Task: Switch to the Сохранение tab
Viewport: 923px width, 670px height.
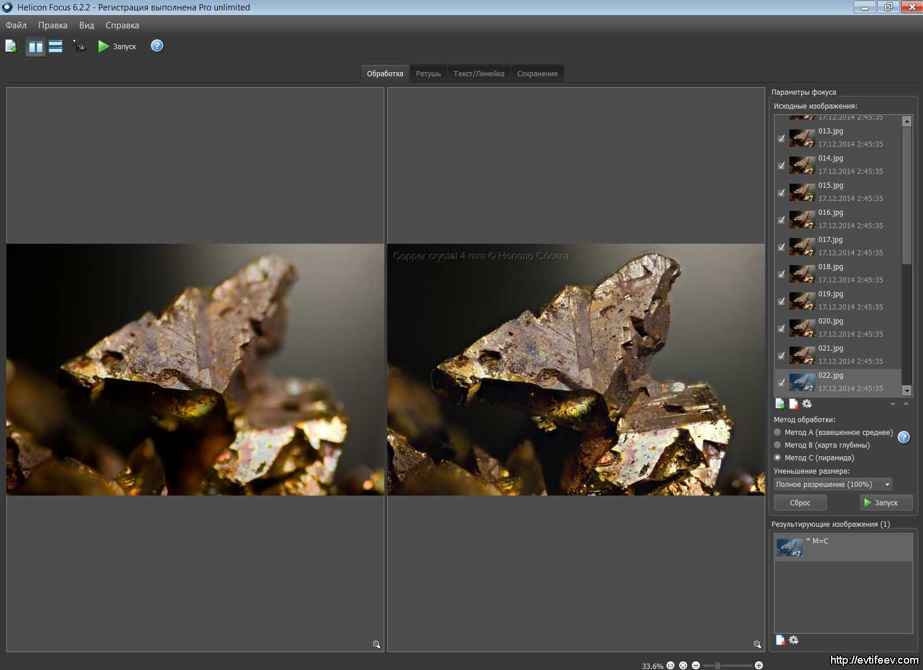Action: pyautogui.click(x=538, y=73)
